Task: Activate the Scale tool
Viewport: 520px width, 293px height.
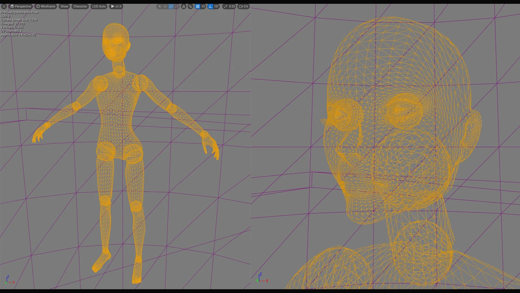Action: coord(177,6)
